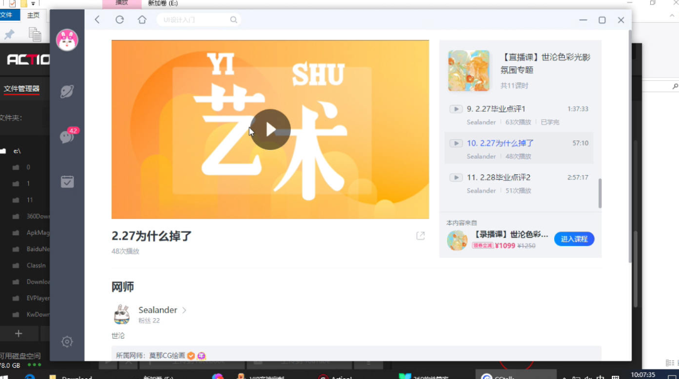Click the 进入课程 button
Viewport: 679px width, 379px height.
coord(574,239)
